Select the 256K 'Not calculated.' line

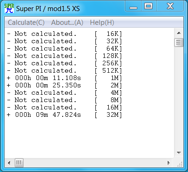65,63
